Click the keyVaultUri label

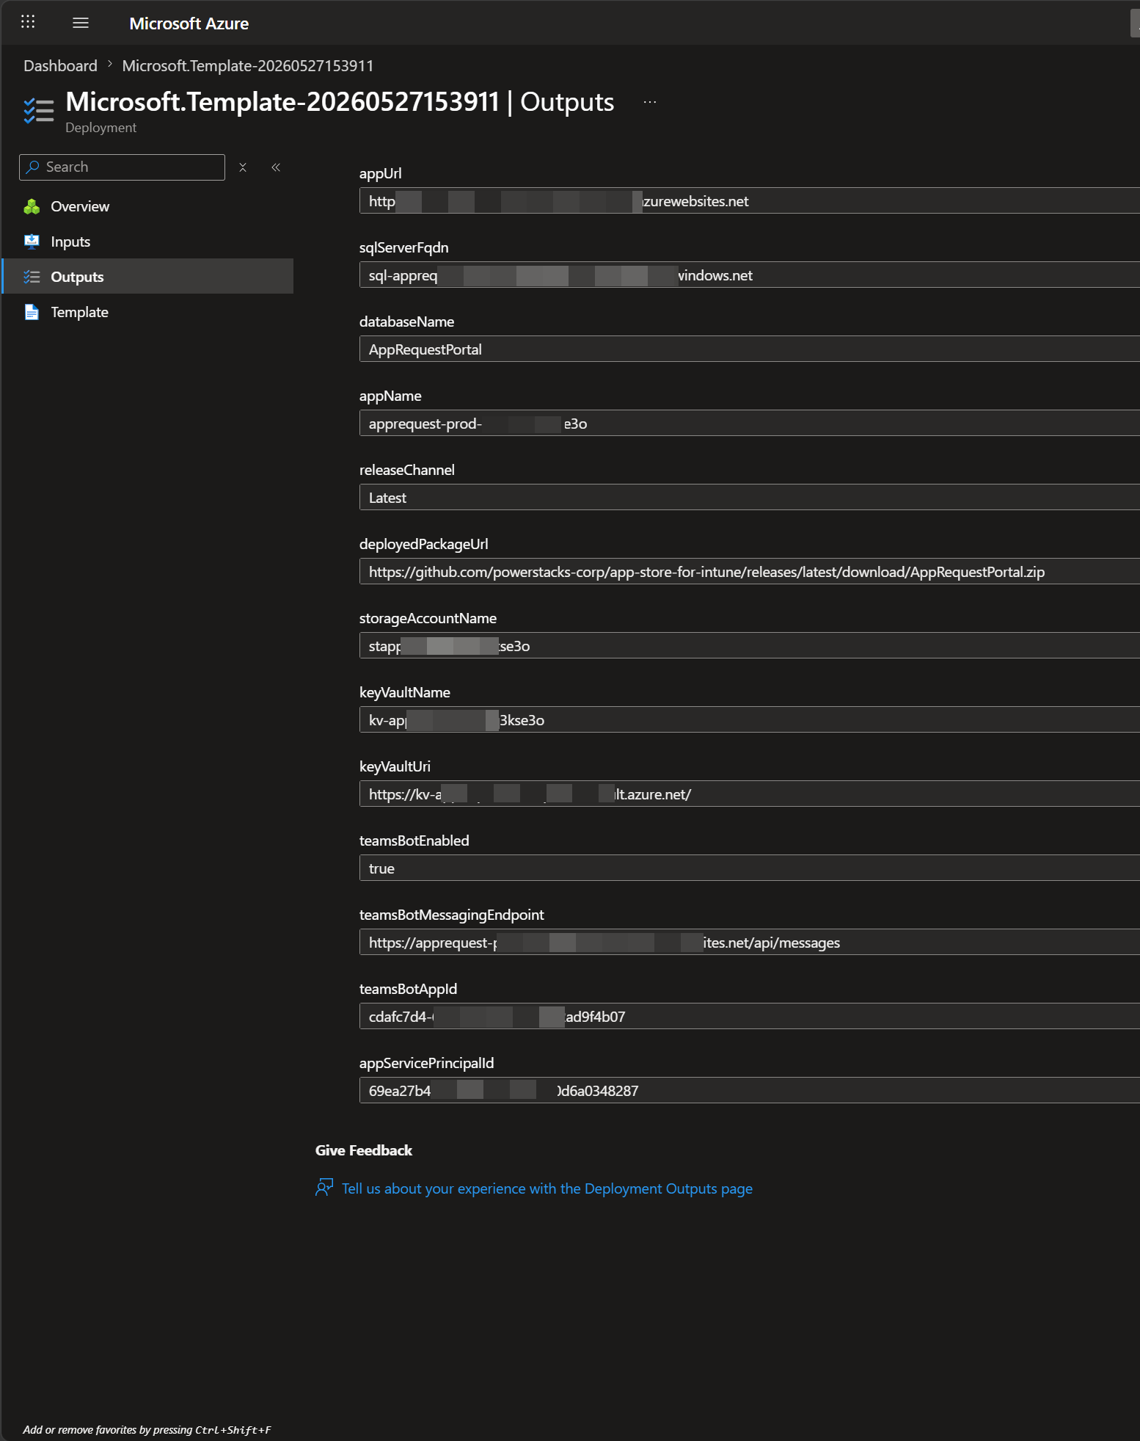(x=395, y=766)
